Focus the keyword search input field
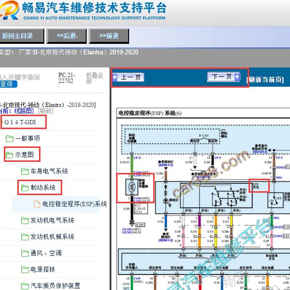The width and height of the screenshot is (290, 290). [x=20, y=77]
